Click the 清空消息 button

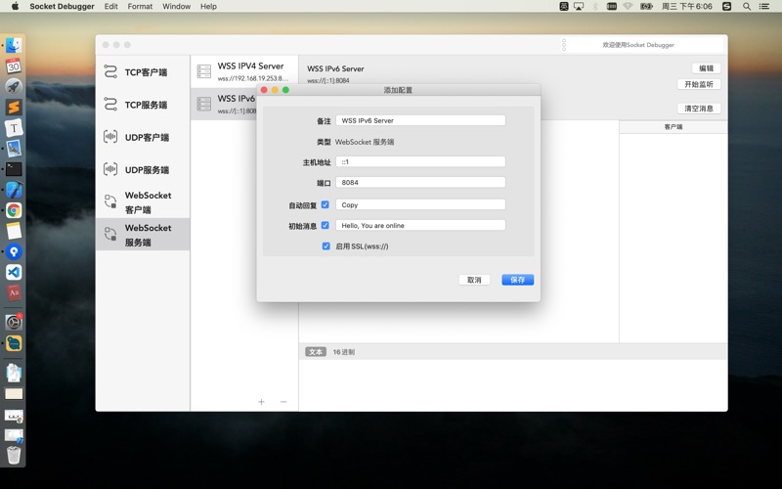699,109
